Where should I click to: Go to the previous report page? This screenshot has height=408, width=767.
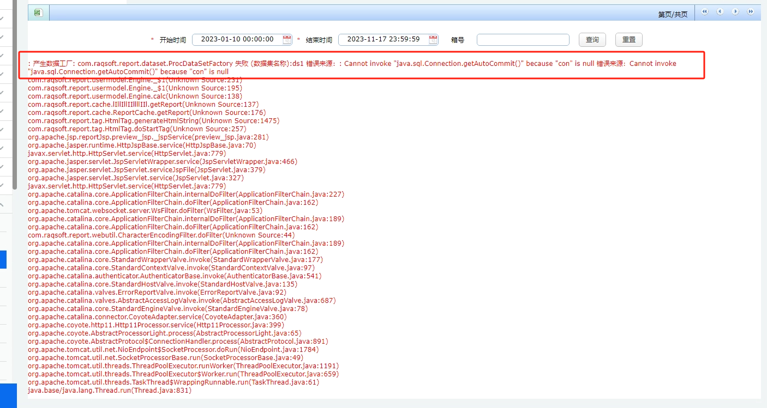tap(720, 11)
